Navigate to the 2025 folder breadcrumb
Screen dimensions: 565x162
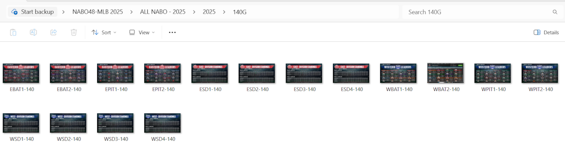(209, 12)
